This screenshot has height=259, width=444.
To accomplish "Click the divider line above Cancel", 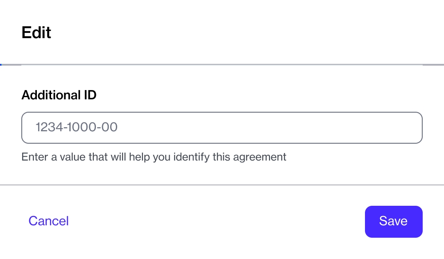I will pyautogui.click(x=222, y=184).
